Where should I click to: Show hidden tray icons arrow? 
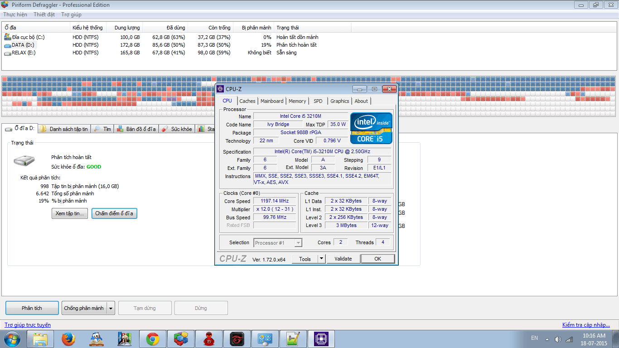[547, 339]
